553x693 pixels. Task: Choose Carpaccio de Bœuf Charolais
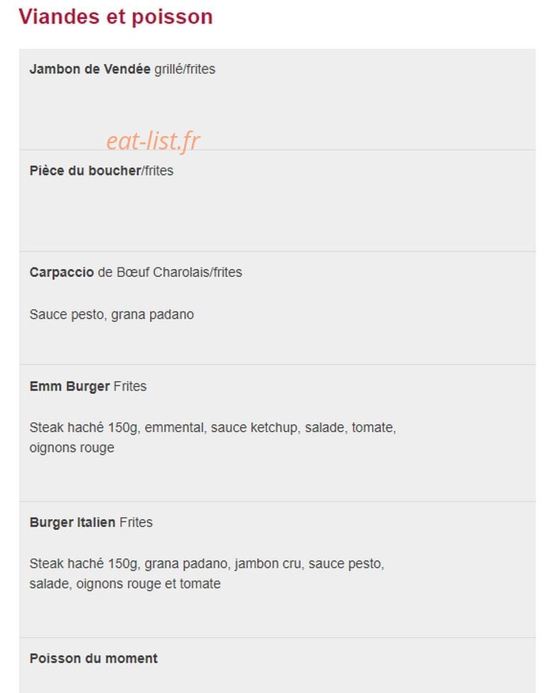pyautogui.click(x=136, y=272)
